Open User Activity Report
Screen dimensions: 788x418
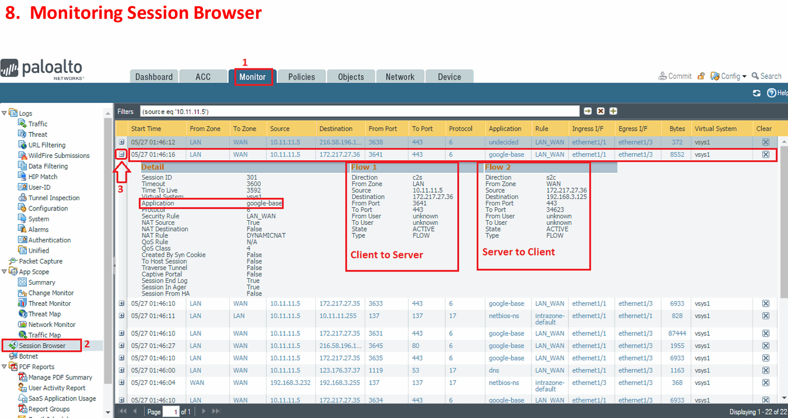coord(57,388)
